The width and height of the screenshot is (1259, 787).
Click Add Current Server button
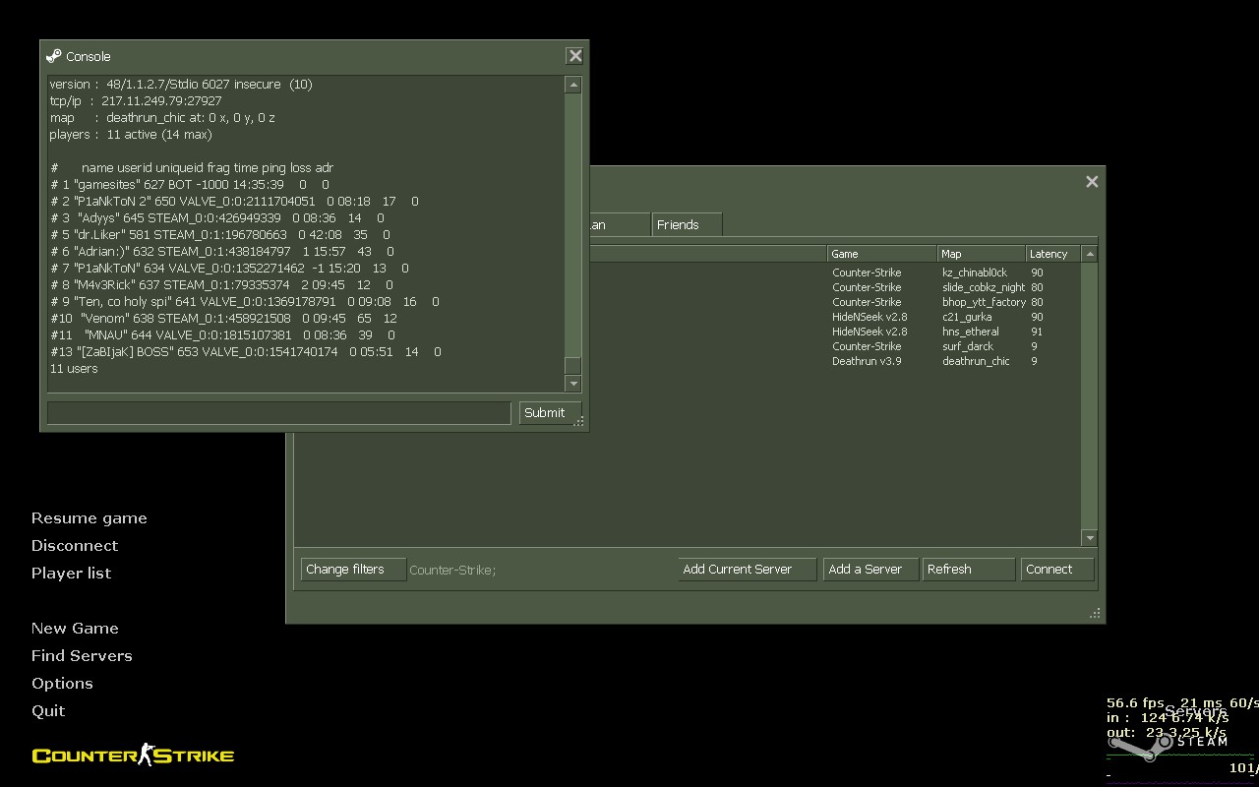click(748, 569)
